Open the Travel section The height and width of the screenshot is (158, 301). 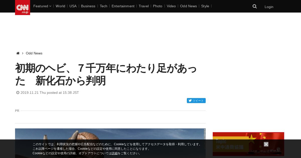coord(144,6)
